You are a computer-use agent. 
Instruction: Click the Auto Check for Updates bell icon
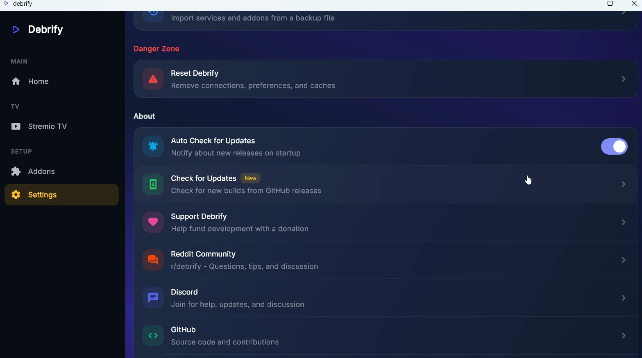point(153,147)
